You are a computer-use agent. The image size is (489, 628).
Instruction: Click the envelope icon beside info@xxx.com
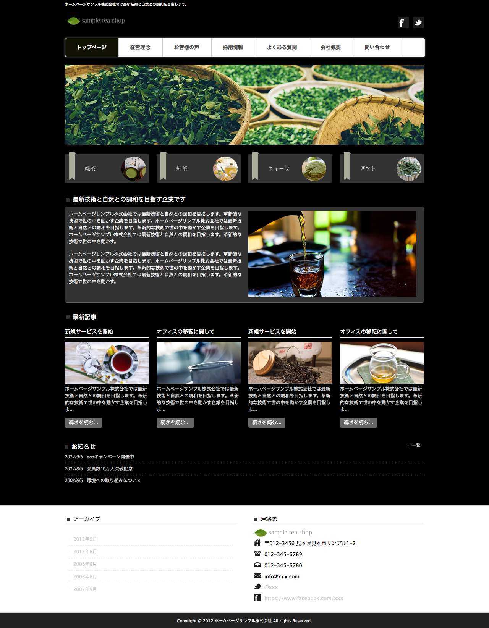click(x=257, y=576)
